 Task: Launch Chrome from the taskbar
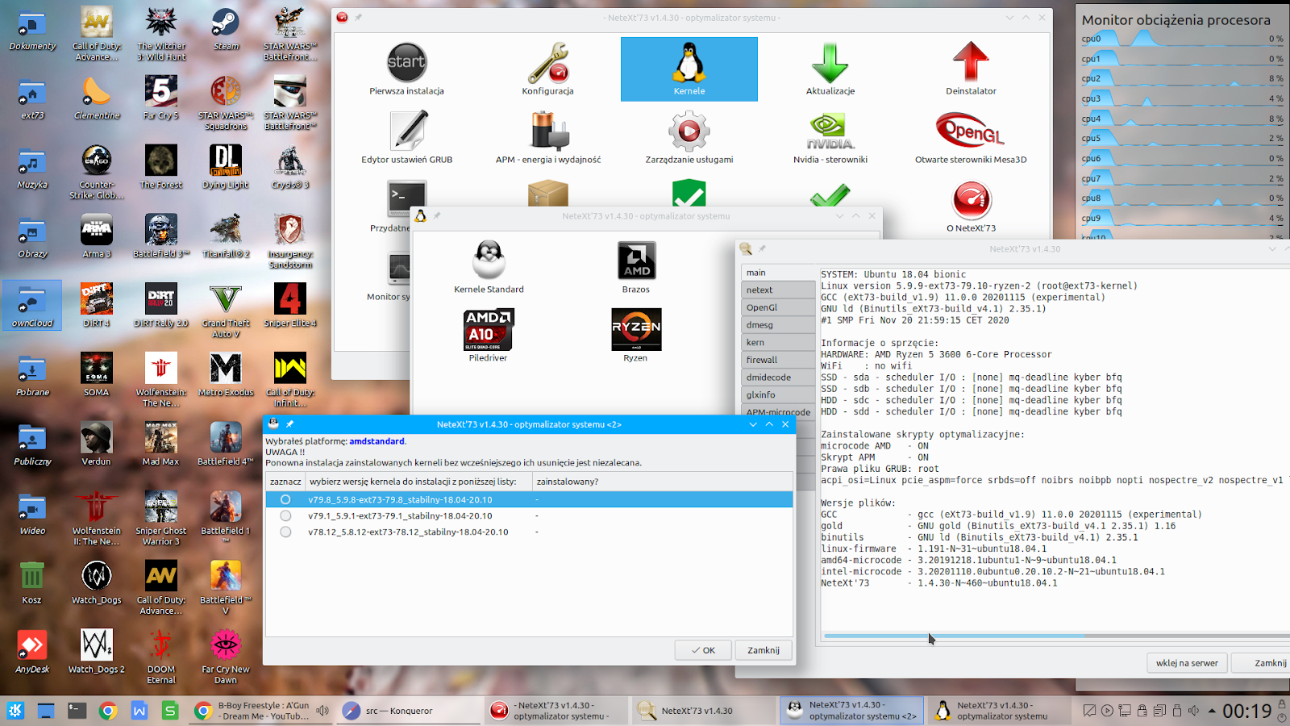tap(108, 711)
